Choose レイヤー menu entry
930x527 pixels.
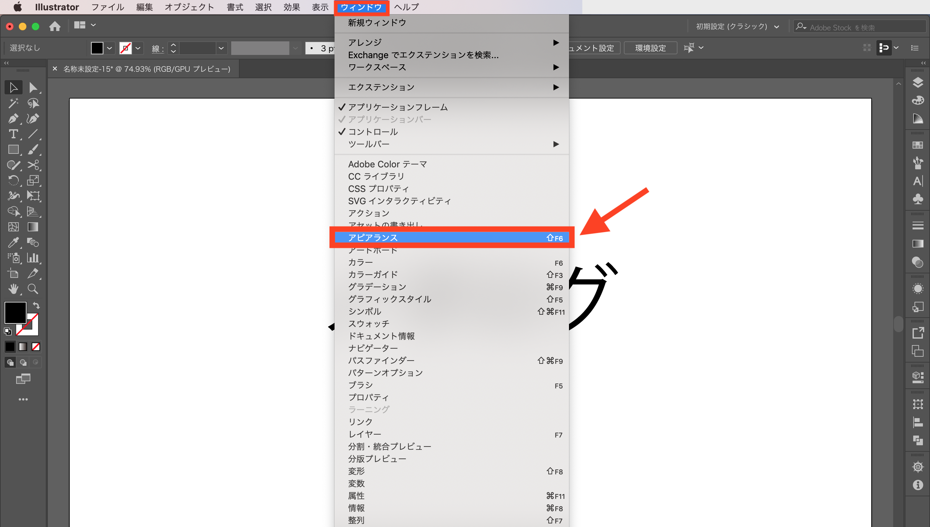pyautogui.click(x=451, y=434)
